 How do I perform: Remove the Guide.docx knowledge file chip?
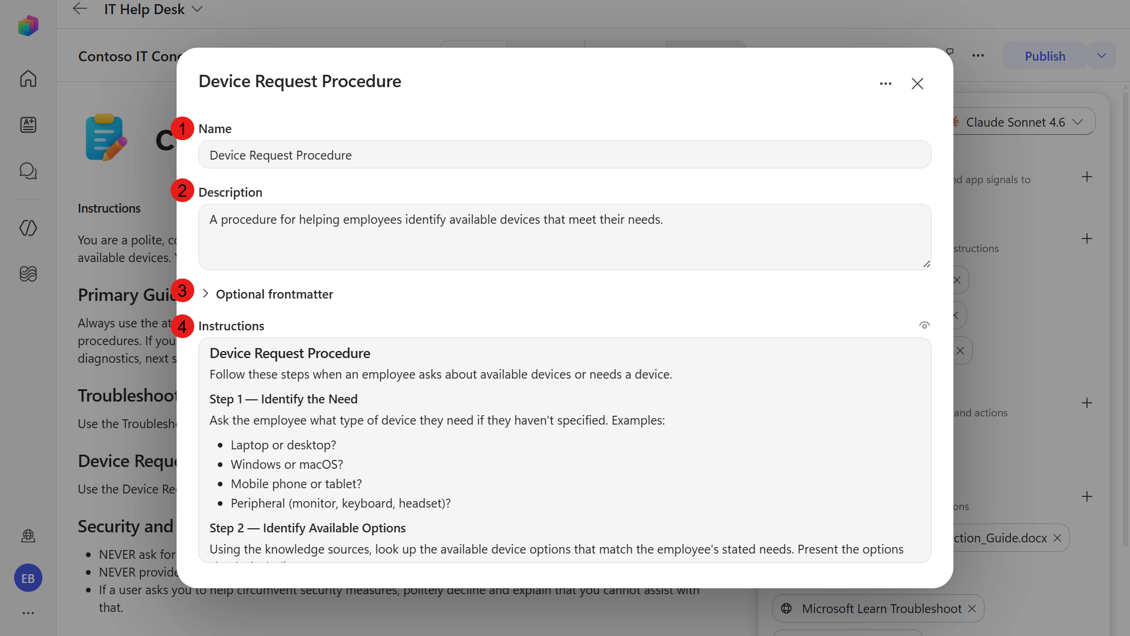[x=1057, y=538]
